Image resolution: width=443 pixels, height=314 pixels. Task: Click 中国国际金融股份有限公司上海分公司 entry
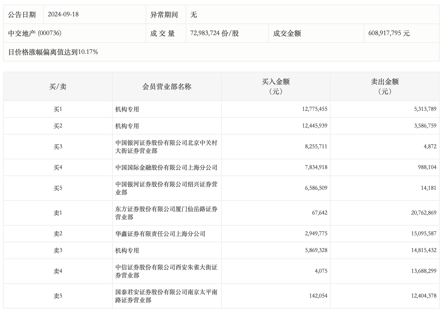(x=166, y=167)
